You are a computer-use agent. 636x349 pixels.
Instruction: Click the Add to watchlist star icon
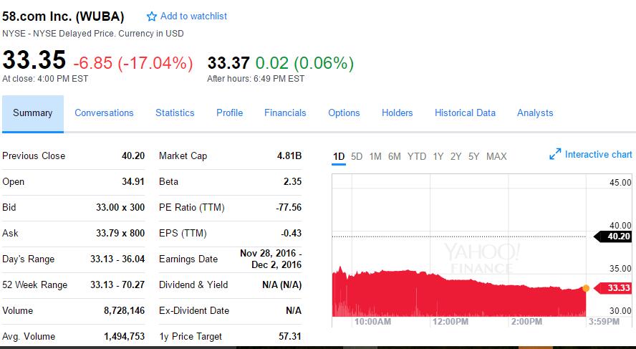click(152, 16)
